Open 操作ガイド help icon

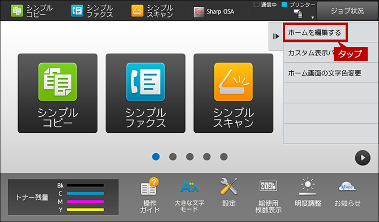pyautogui.click(x=149, y=195)
